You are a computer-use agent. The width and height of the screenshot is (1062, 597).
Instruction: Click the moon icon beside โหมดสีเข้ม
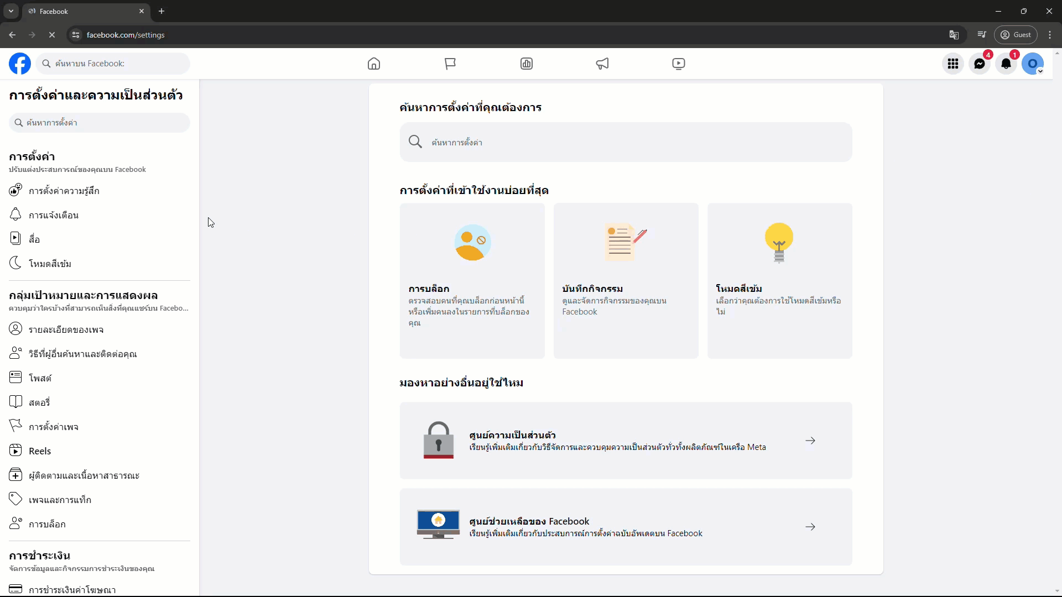pyautogui.click(x=15, y=263)
